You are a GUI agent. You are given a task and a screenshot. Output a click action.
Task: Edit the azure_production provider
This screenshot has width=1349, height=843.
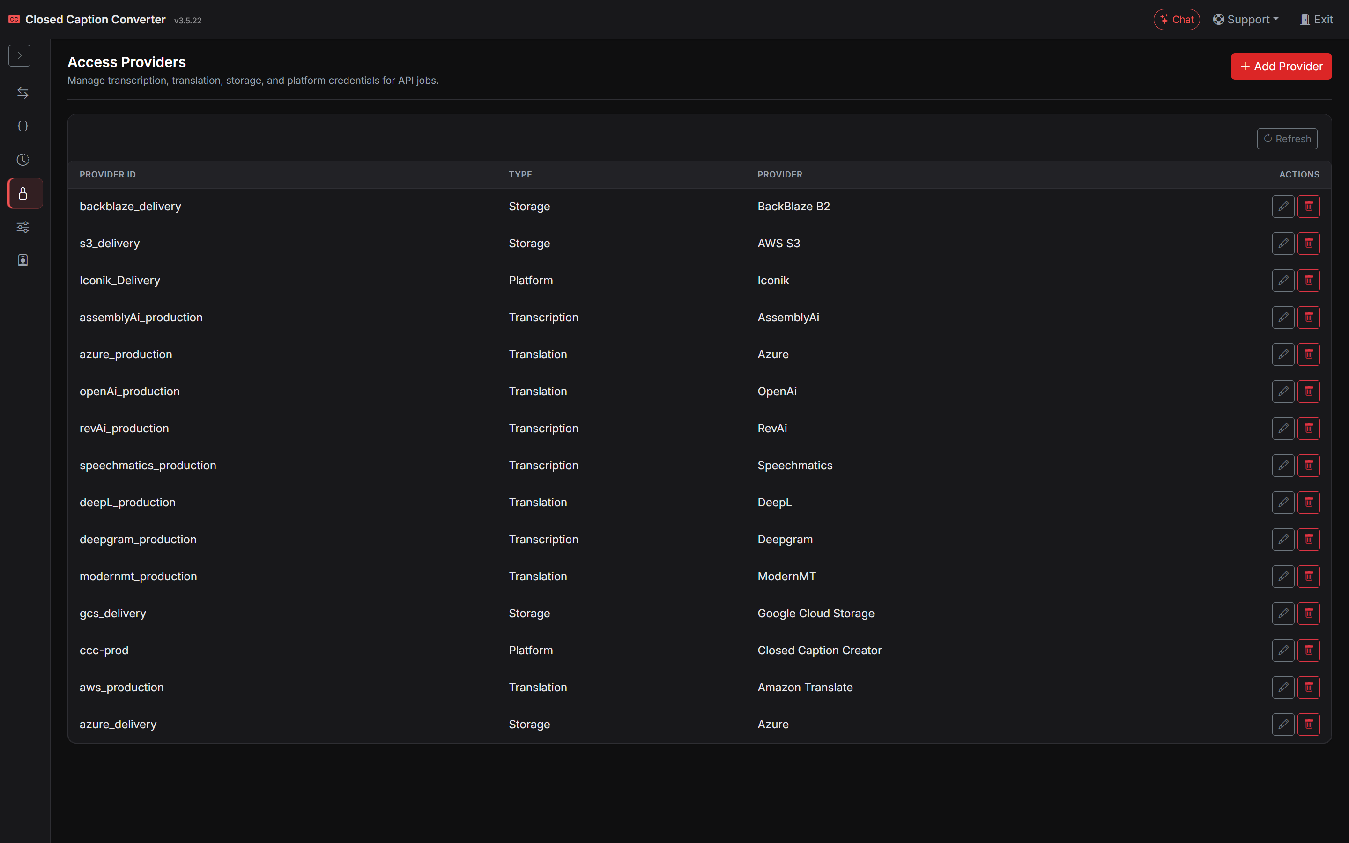[x=1282, y=355]
